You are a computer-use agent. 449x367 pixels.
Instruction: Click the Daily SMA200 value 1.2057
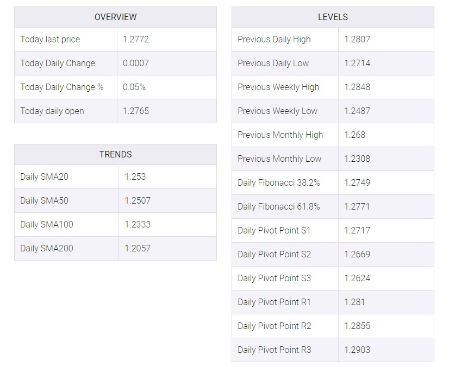tap(138, 248)
